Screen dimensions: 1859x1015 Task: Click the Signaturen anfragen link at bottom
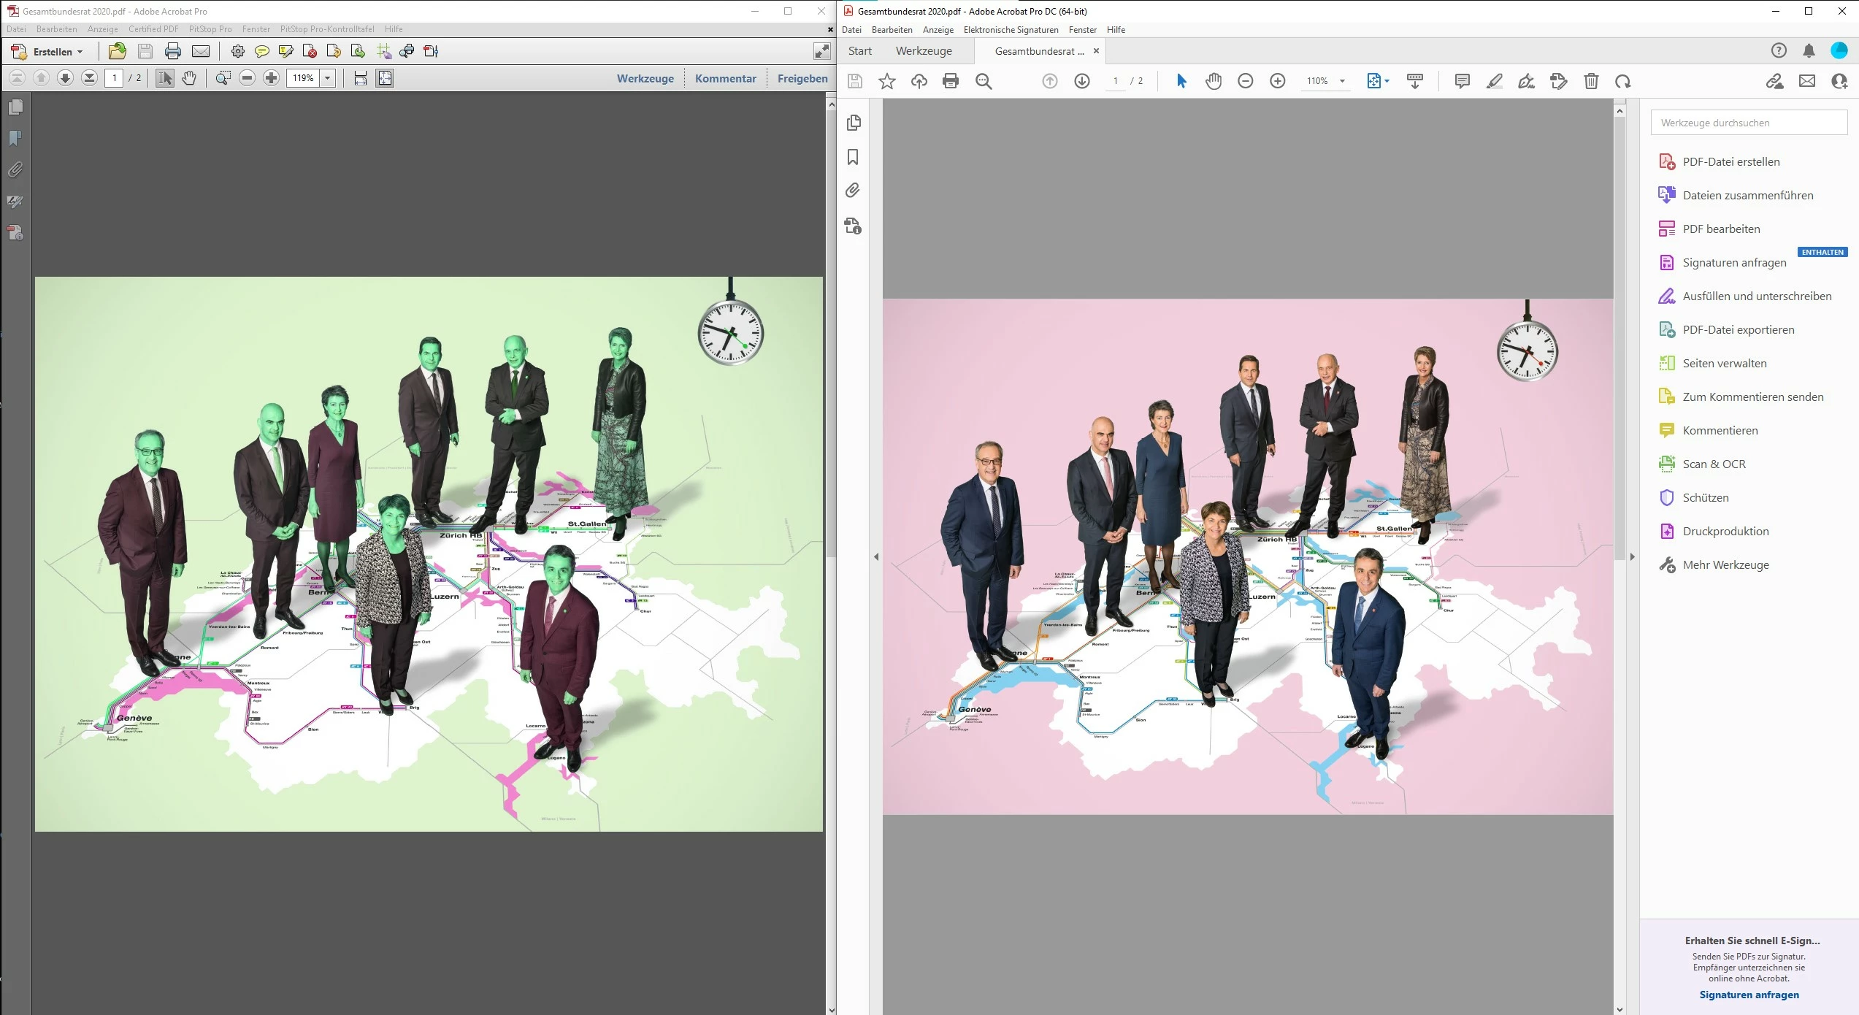click(1749, 995)
